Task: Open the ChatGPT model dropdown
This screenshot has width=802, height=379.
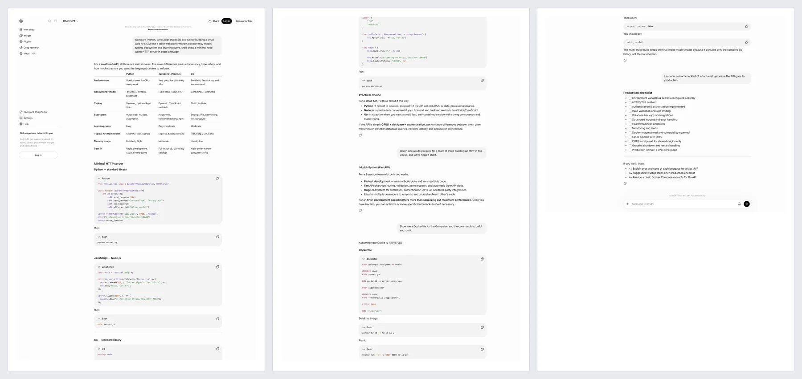Action: point(70,21)
